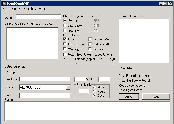Image resolution: width=174 pixels, height=124 pixels.
Task: Uncheck the System log file checkbox
Action: click(65, 20)
